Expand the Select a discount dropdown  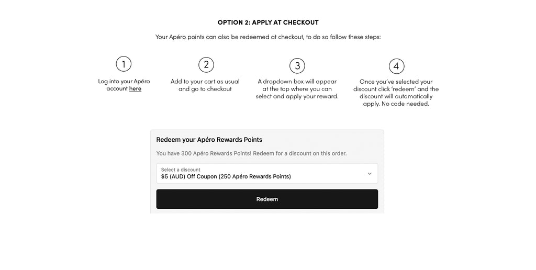click(267, 173)
